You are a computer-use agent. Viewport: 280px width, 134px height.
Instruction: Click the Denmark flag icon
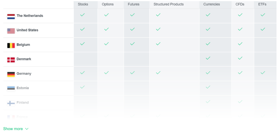tap(11, 60)
